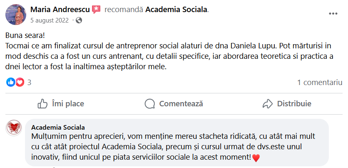Open the Academia Sociala page link in header

(x=176, y=9)
